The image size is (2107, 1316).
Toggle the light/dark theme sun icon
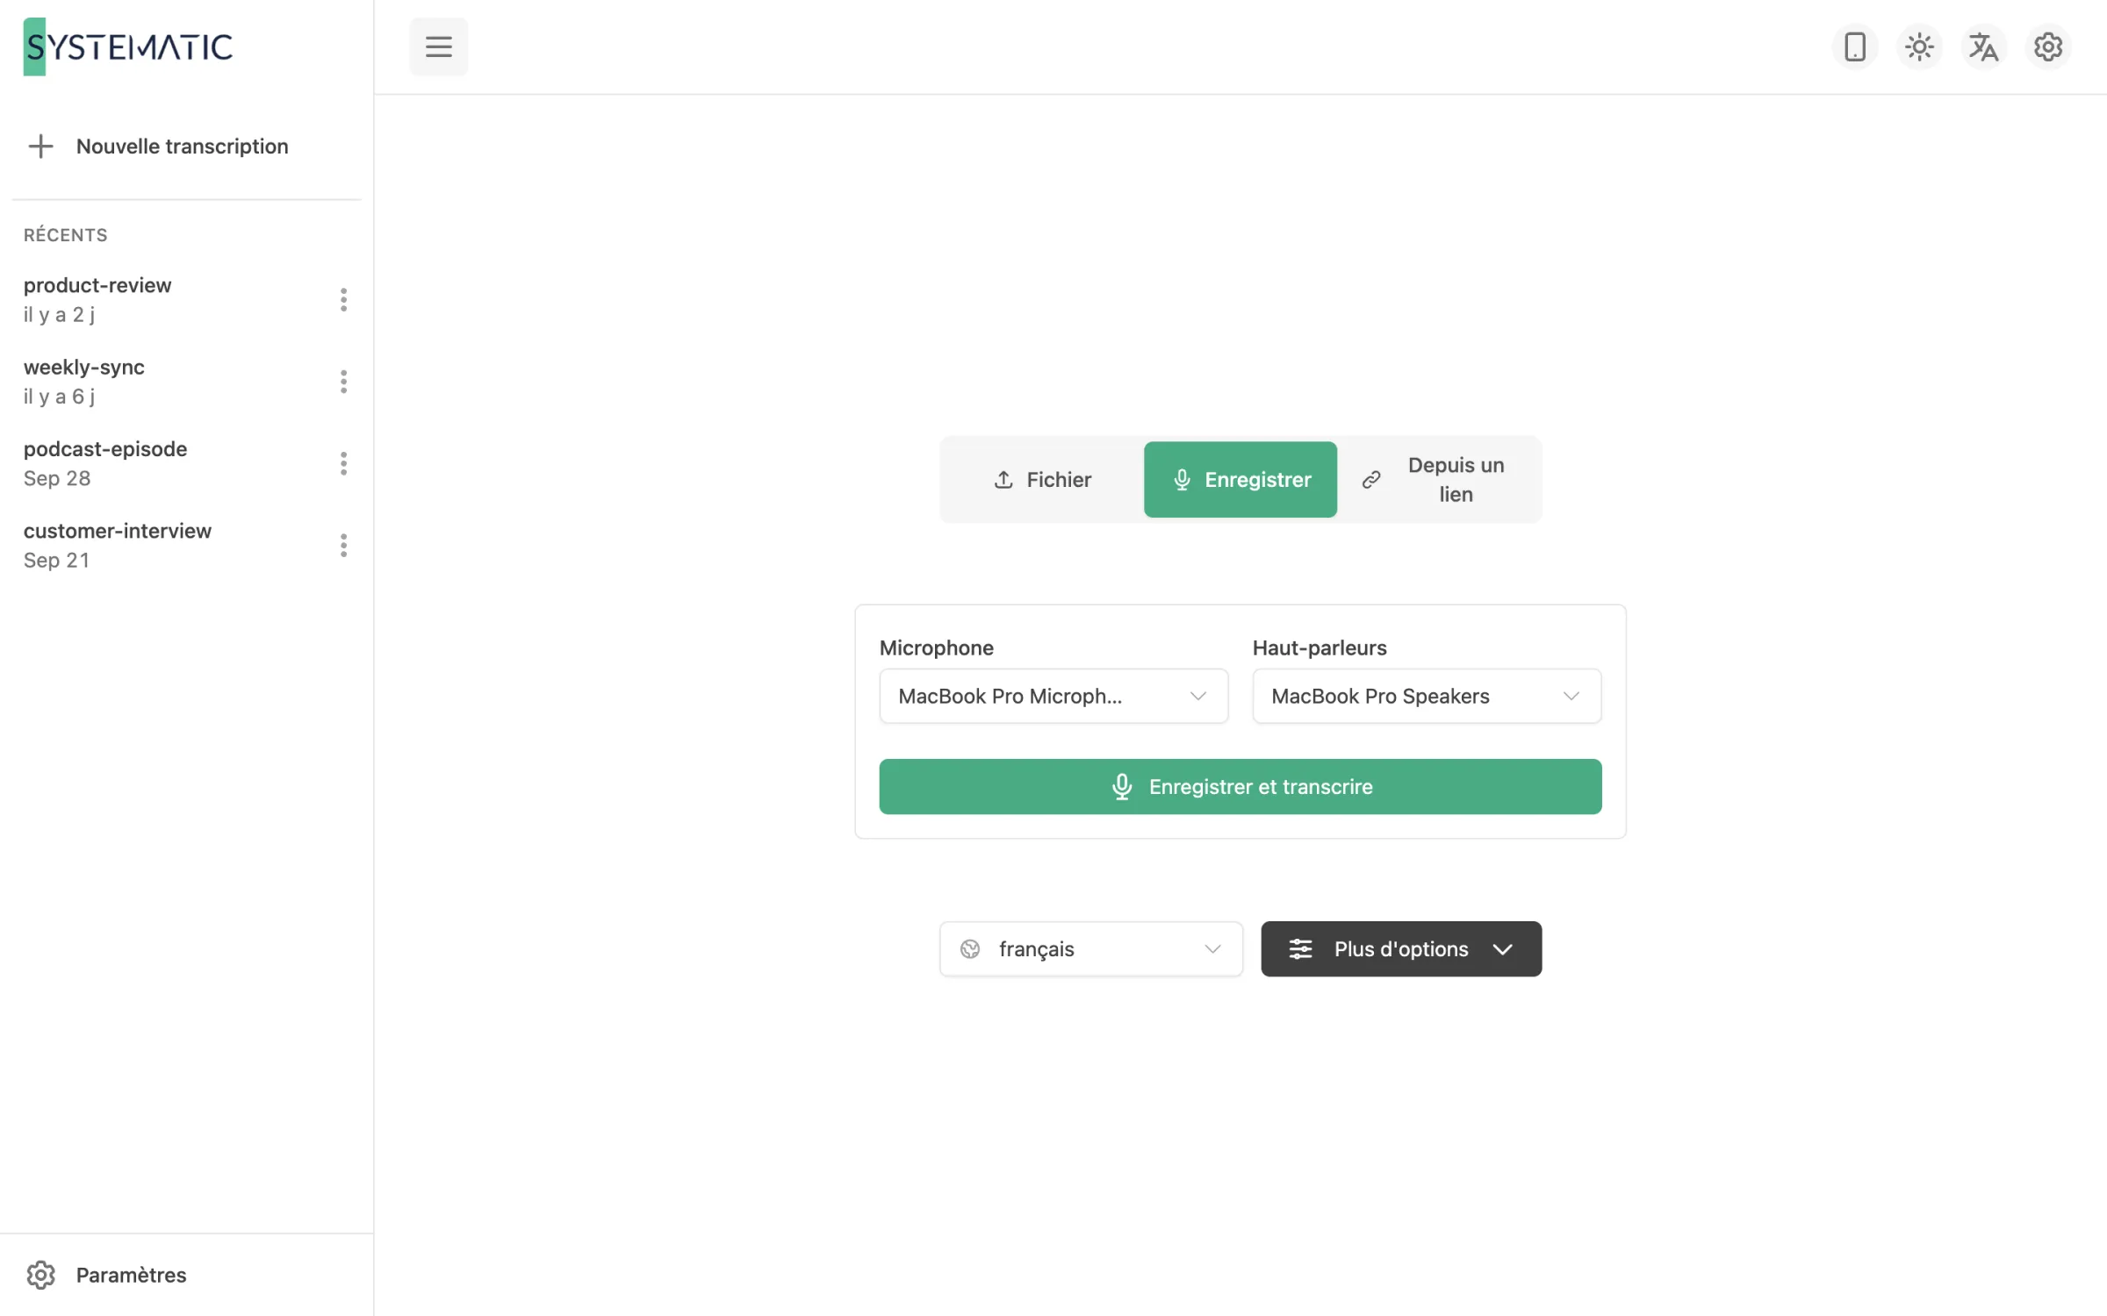pos(1919,46)
